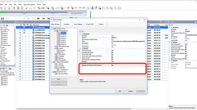This screenshot has height=110, width=197.
Task: Toggle the Folder B checkbox in dialog tree
Action: tap(58, 35)
